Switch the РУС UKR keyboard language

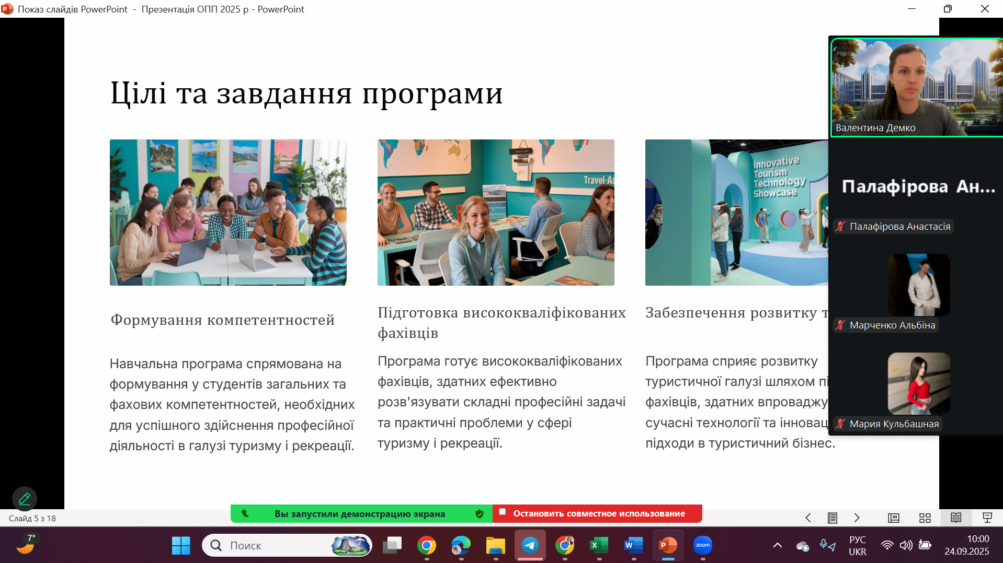[x=858, y=546]
